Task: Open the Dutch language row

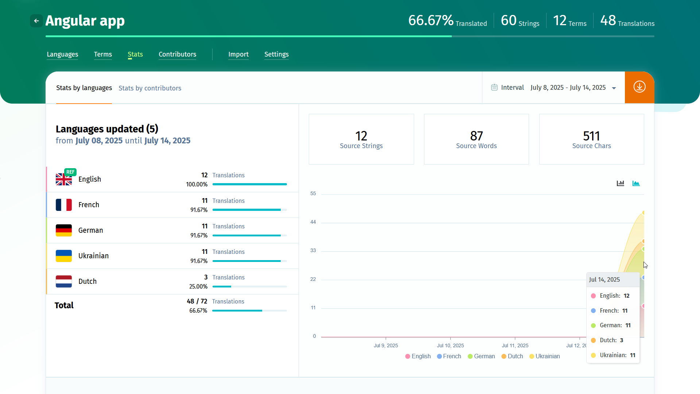Action: (172, 282)
